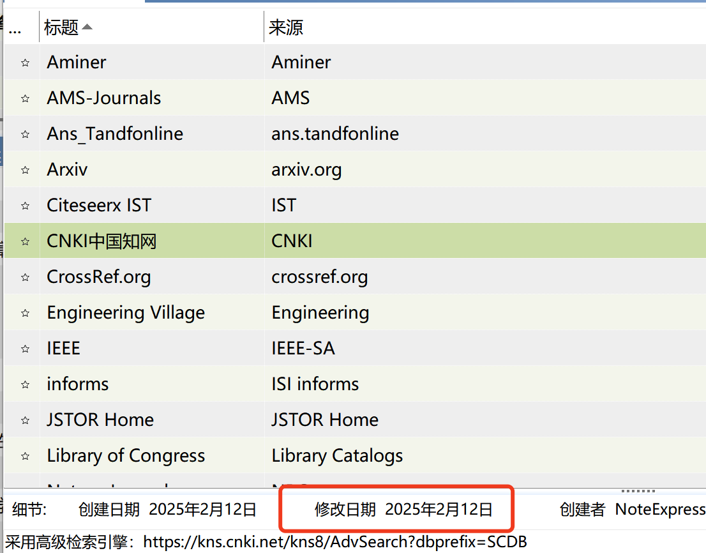Click the crossref.org source cell
Viewport: 706px width, 553px height.
click(x=485, y=277)
